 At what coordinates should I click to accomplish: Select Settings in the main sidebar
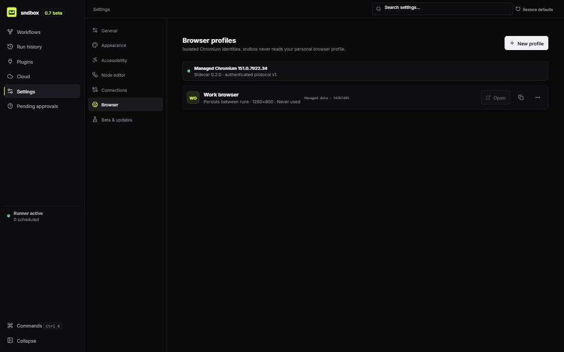click(x=42, y=91)
